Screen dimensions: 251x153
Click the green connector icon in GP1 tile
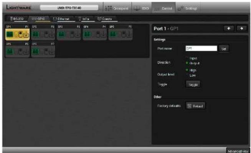[10, 34]
